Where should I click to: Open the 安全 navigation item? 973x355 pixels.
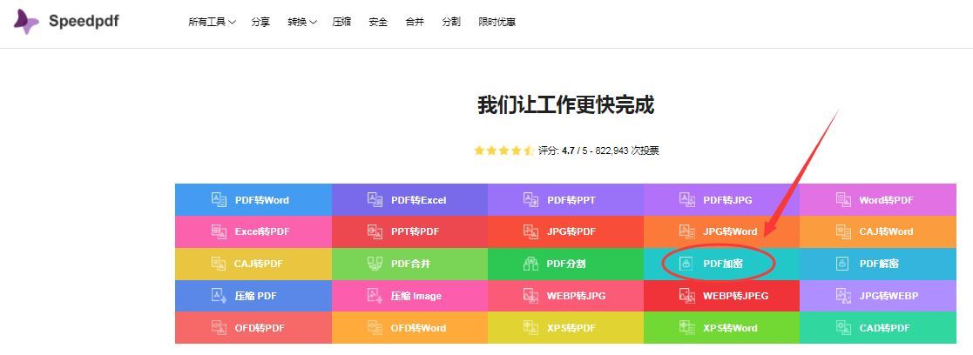[x=378, y=23]
